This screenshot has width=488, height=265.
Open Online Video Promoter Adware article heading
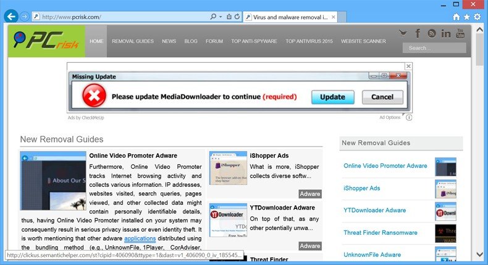tap(133, 155)
